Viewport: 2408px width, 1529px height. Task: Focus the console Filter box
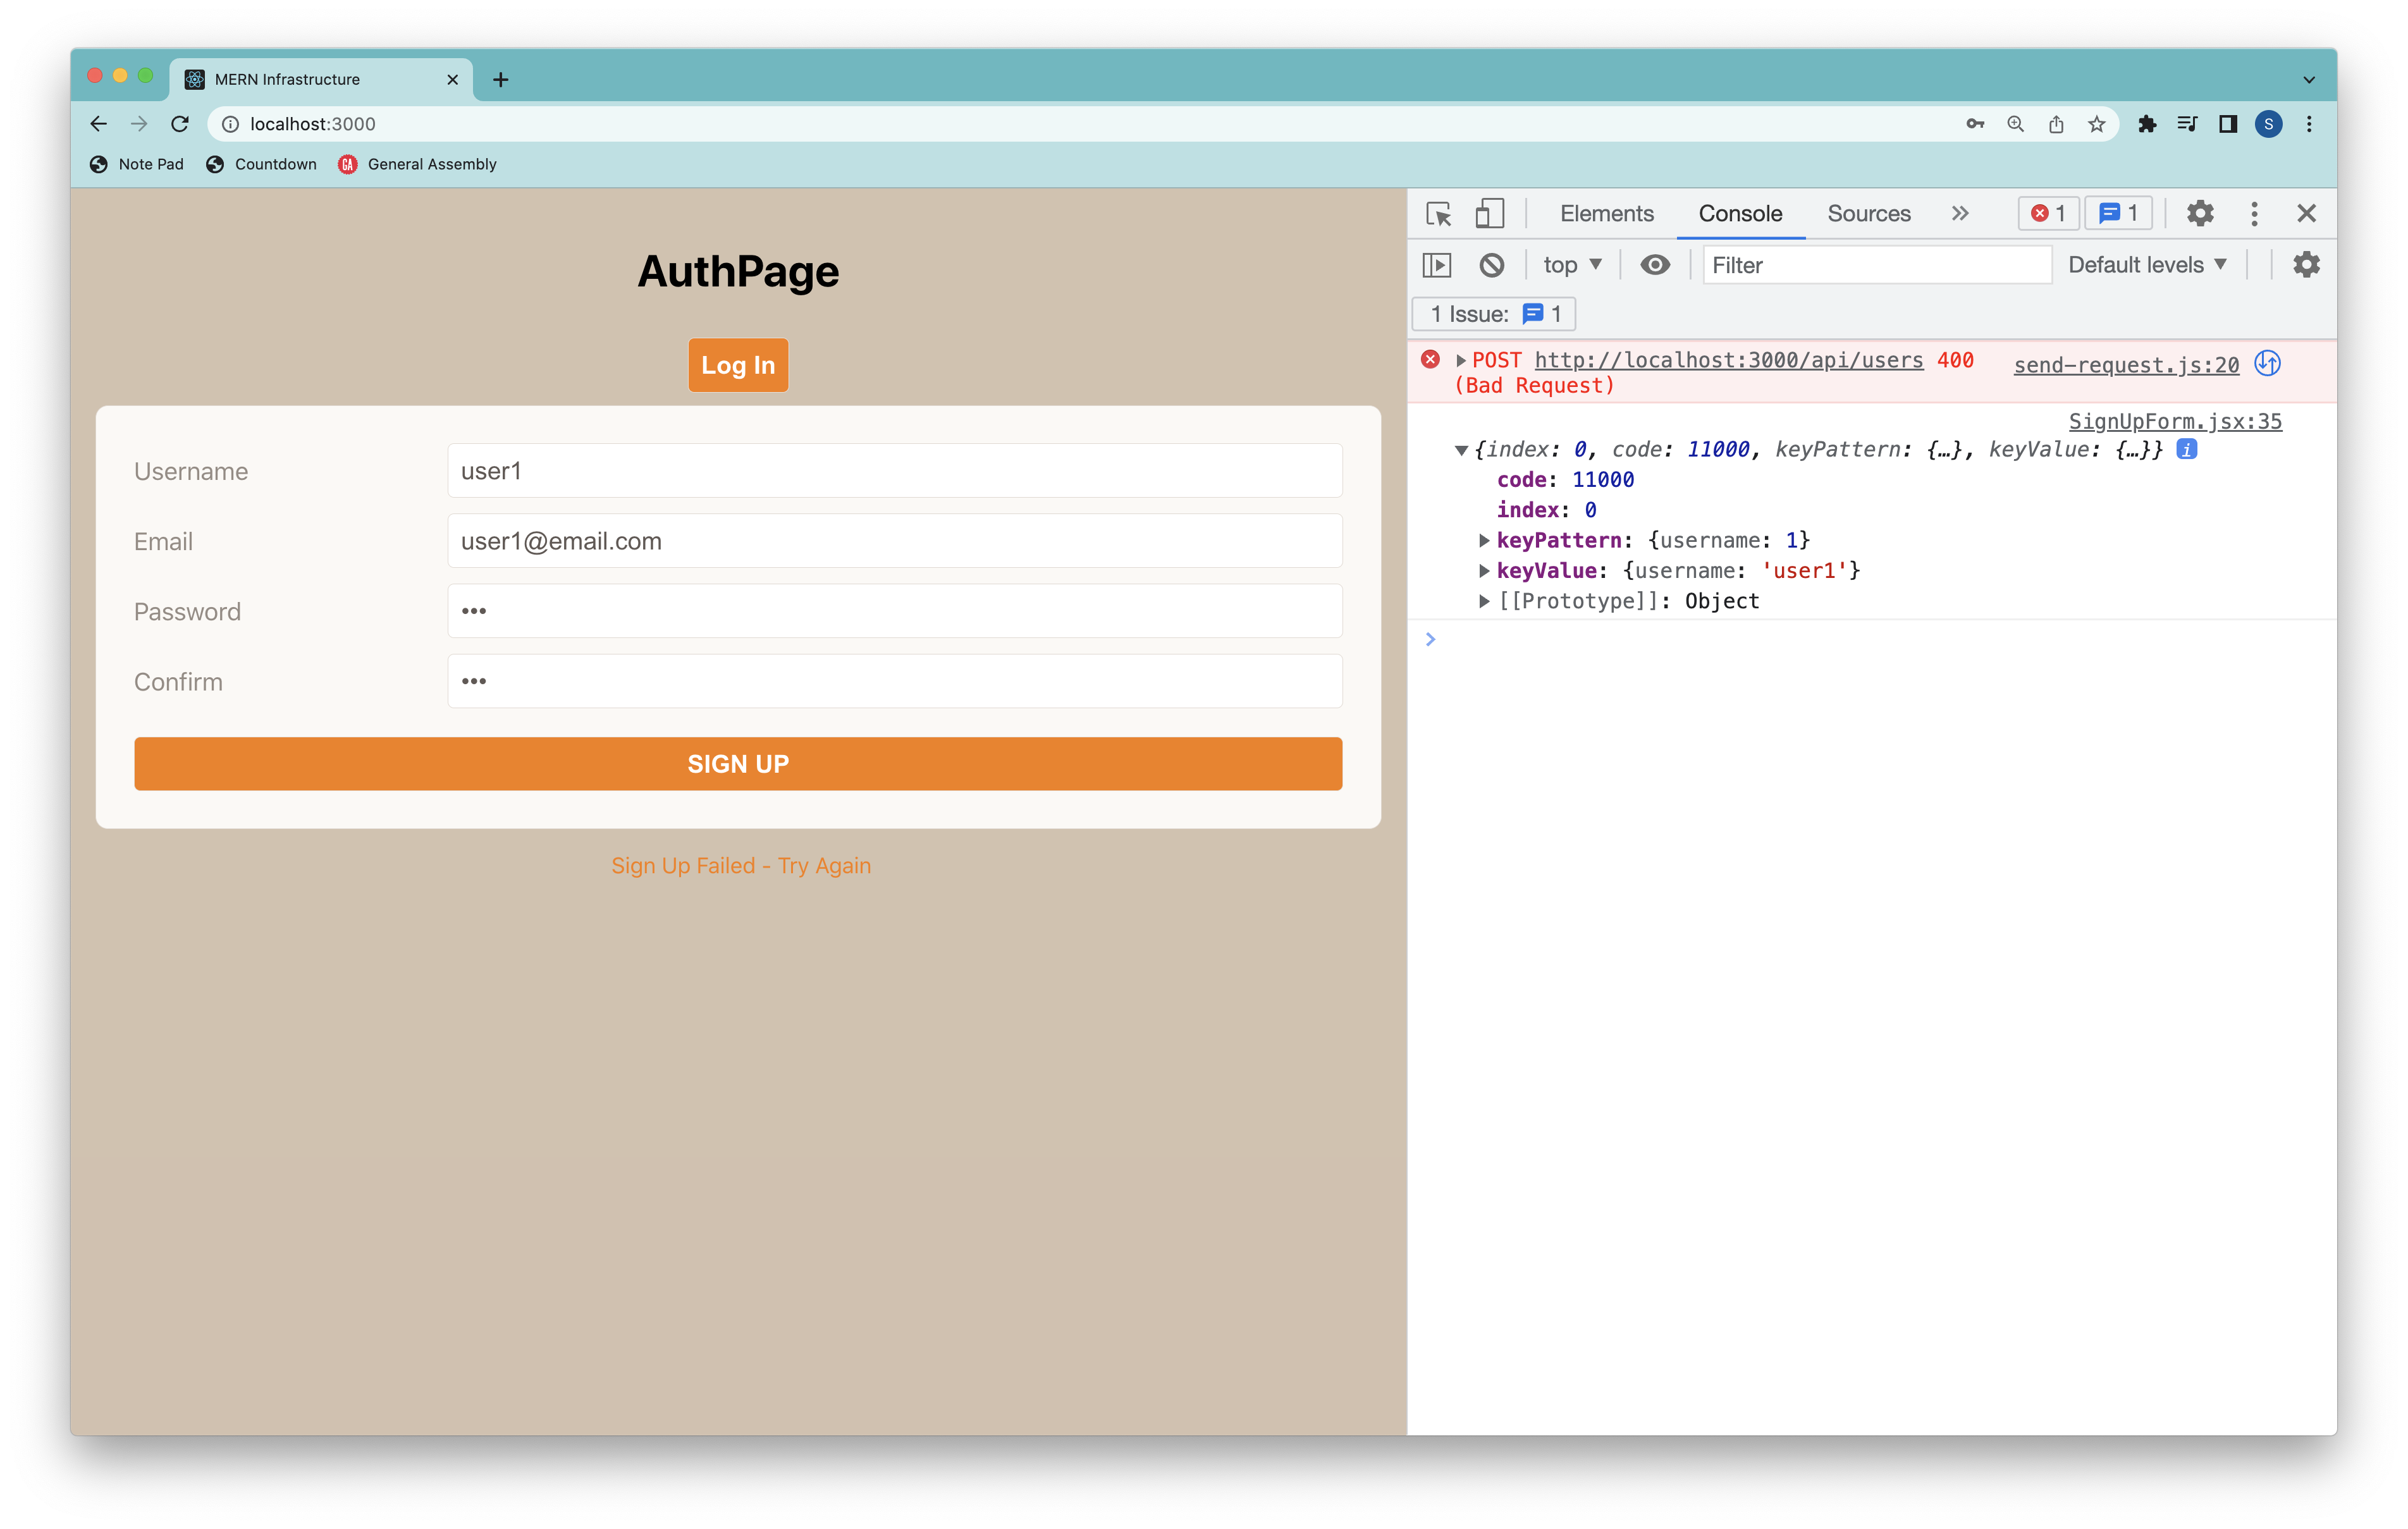(x=1877, y=265)
